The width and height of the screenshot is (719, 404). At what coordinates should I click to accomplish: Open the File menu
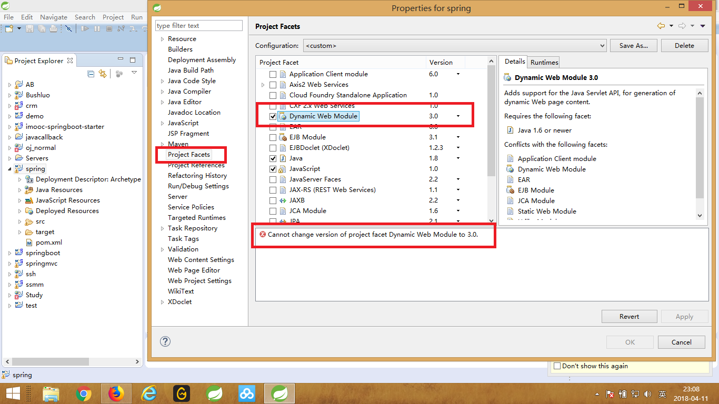point(8,17)
